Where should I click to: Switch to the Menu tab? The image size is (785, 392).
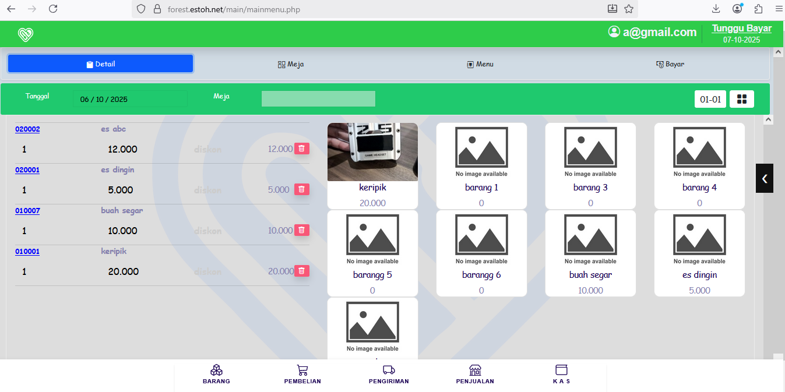click(480, 64)
